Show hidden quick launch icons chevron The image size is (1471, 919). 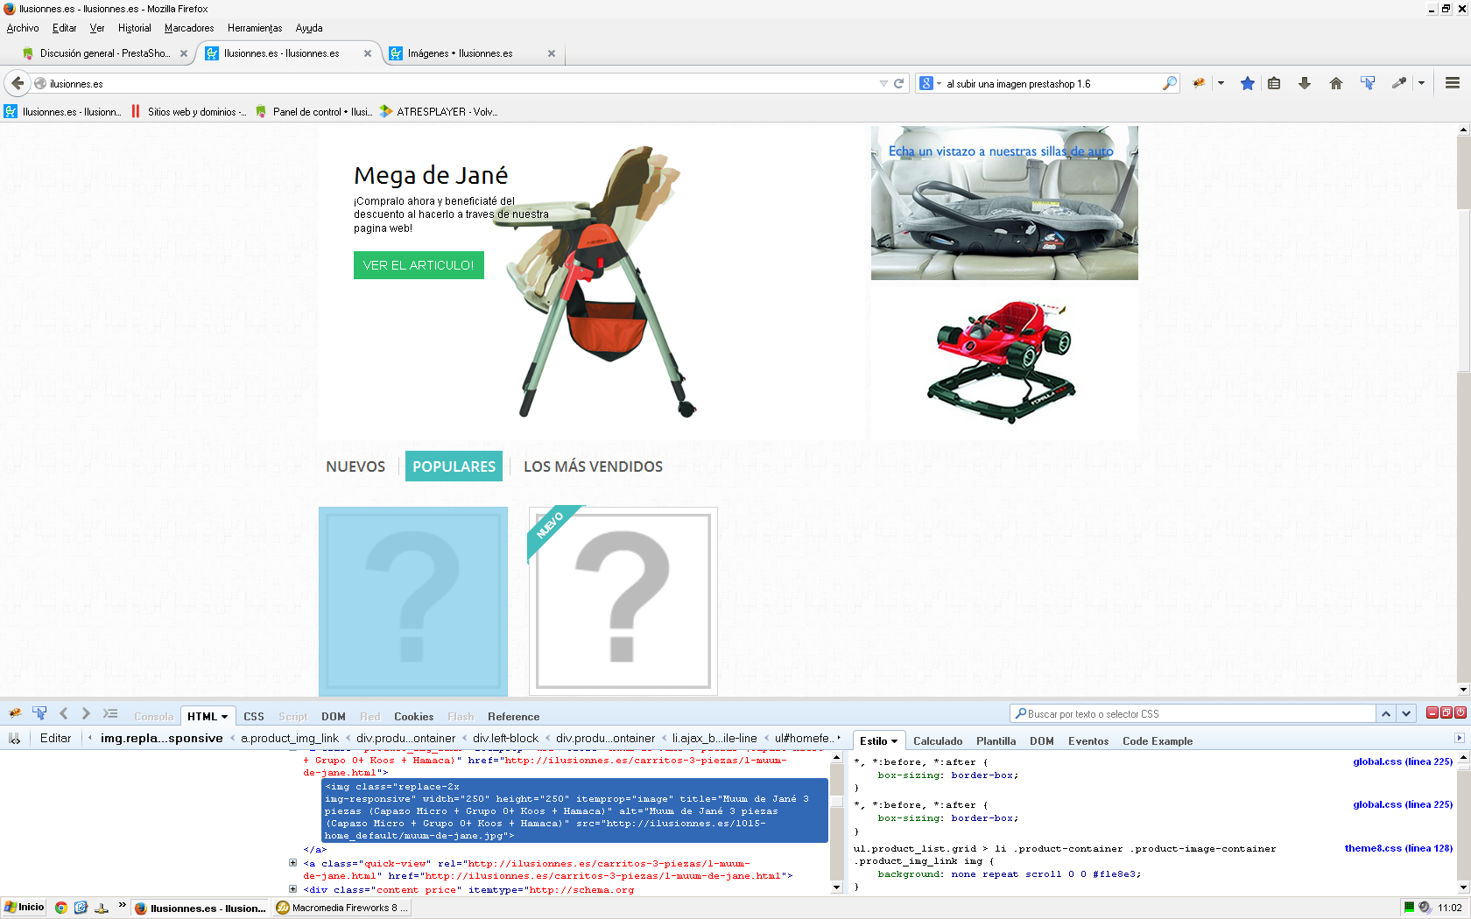(123, 905)
